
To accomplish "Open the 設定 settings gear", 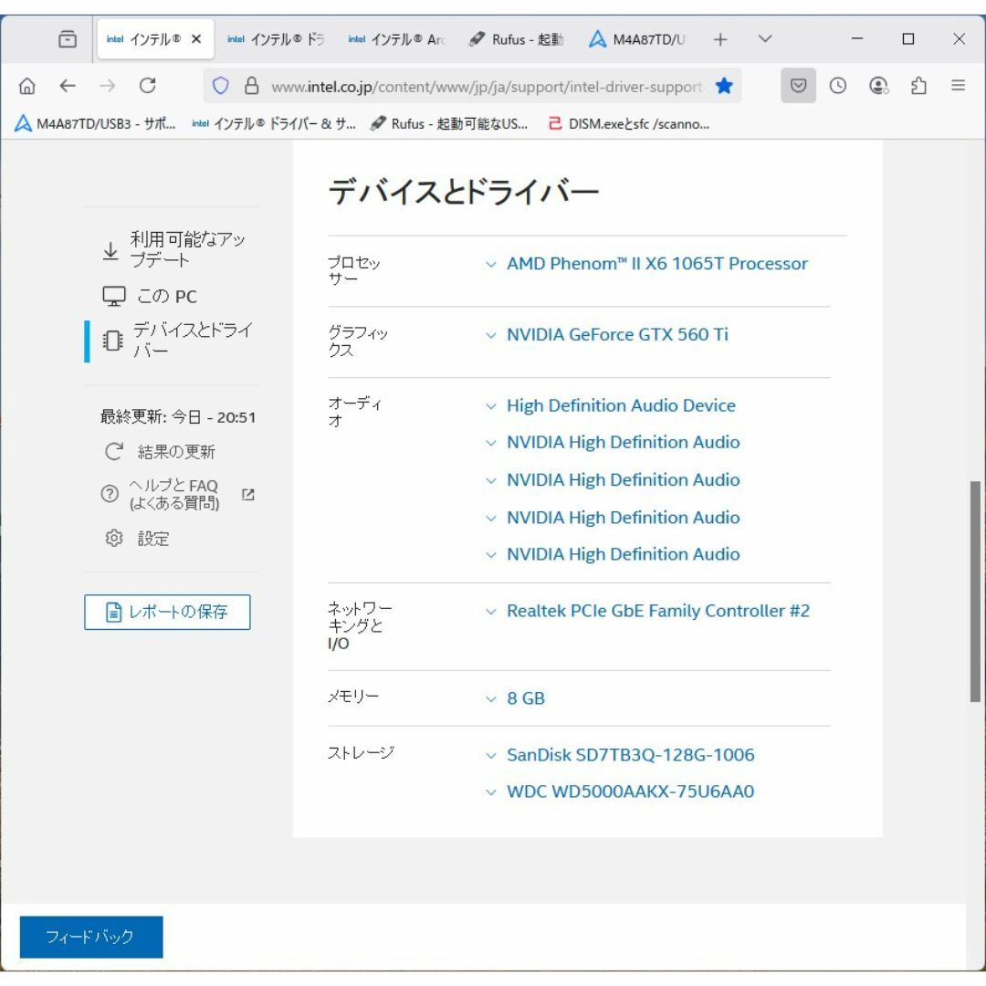I will [x=137, y=539].
